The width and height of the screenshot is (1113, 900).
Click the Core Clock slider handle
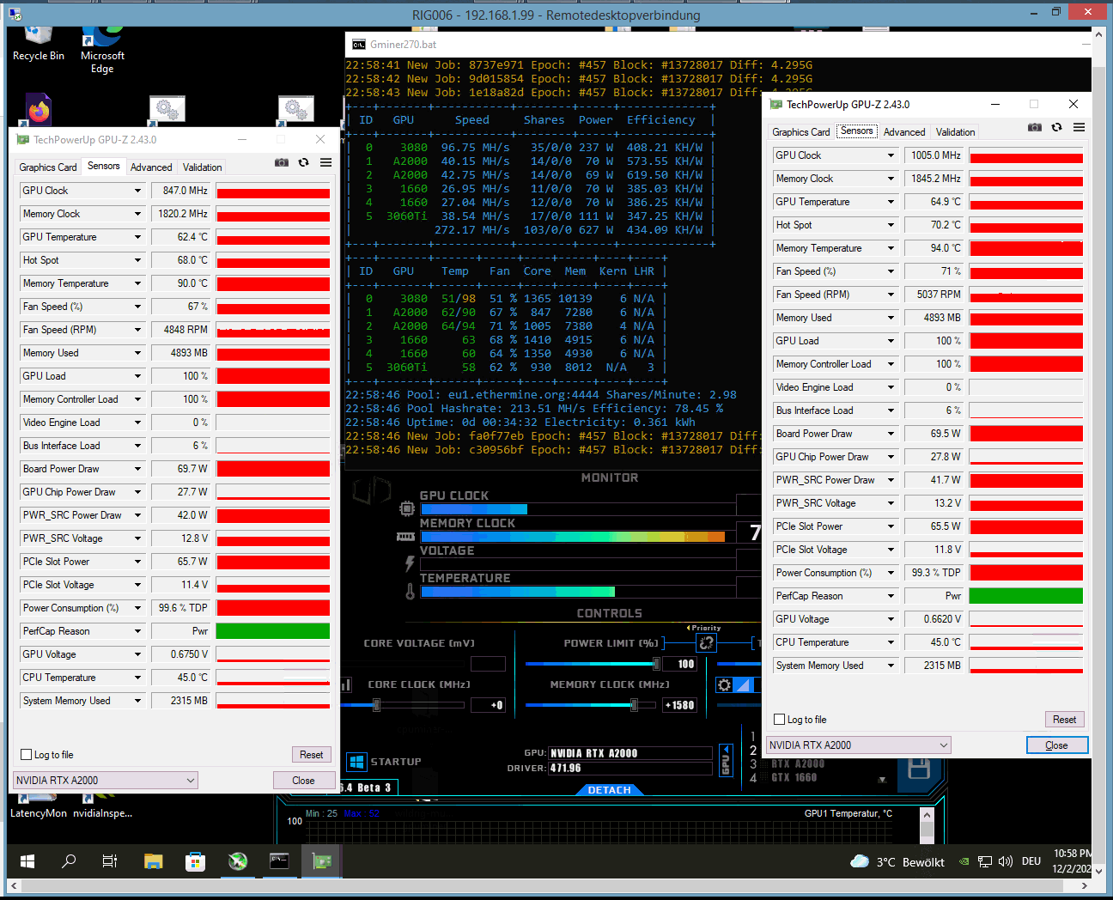pyautogui.click(x=376, y=705)
